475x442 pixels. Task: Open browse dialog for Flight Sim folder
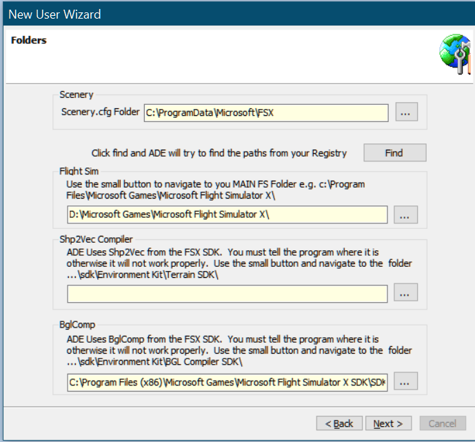pyautogui.click(x=405, y=214)
